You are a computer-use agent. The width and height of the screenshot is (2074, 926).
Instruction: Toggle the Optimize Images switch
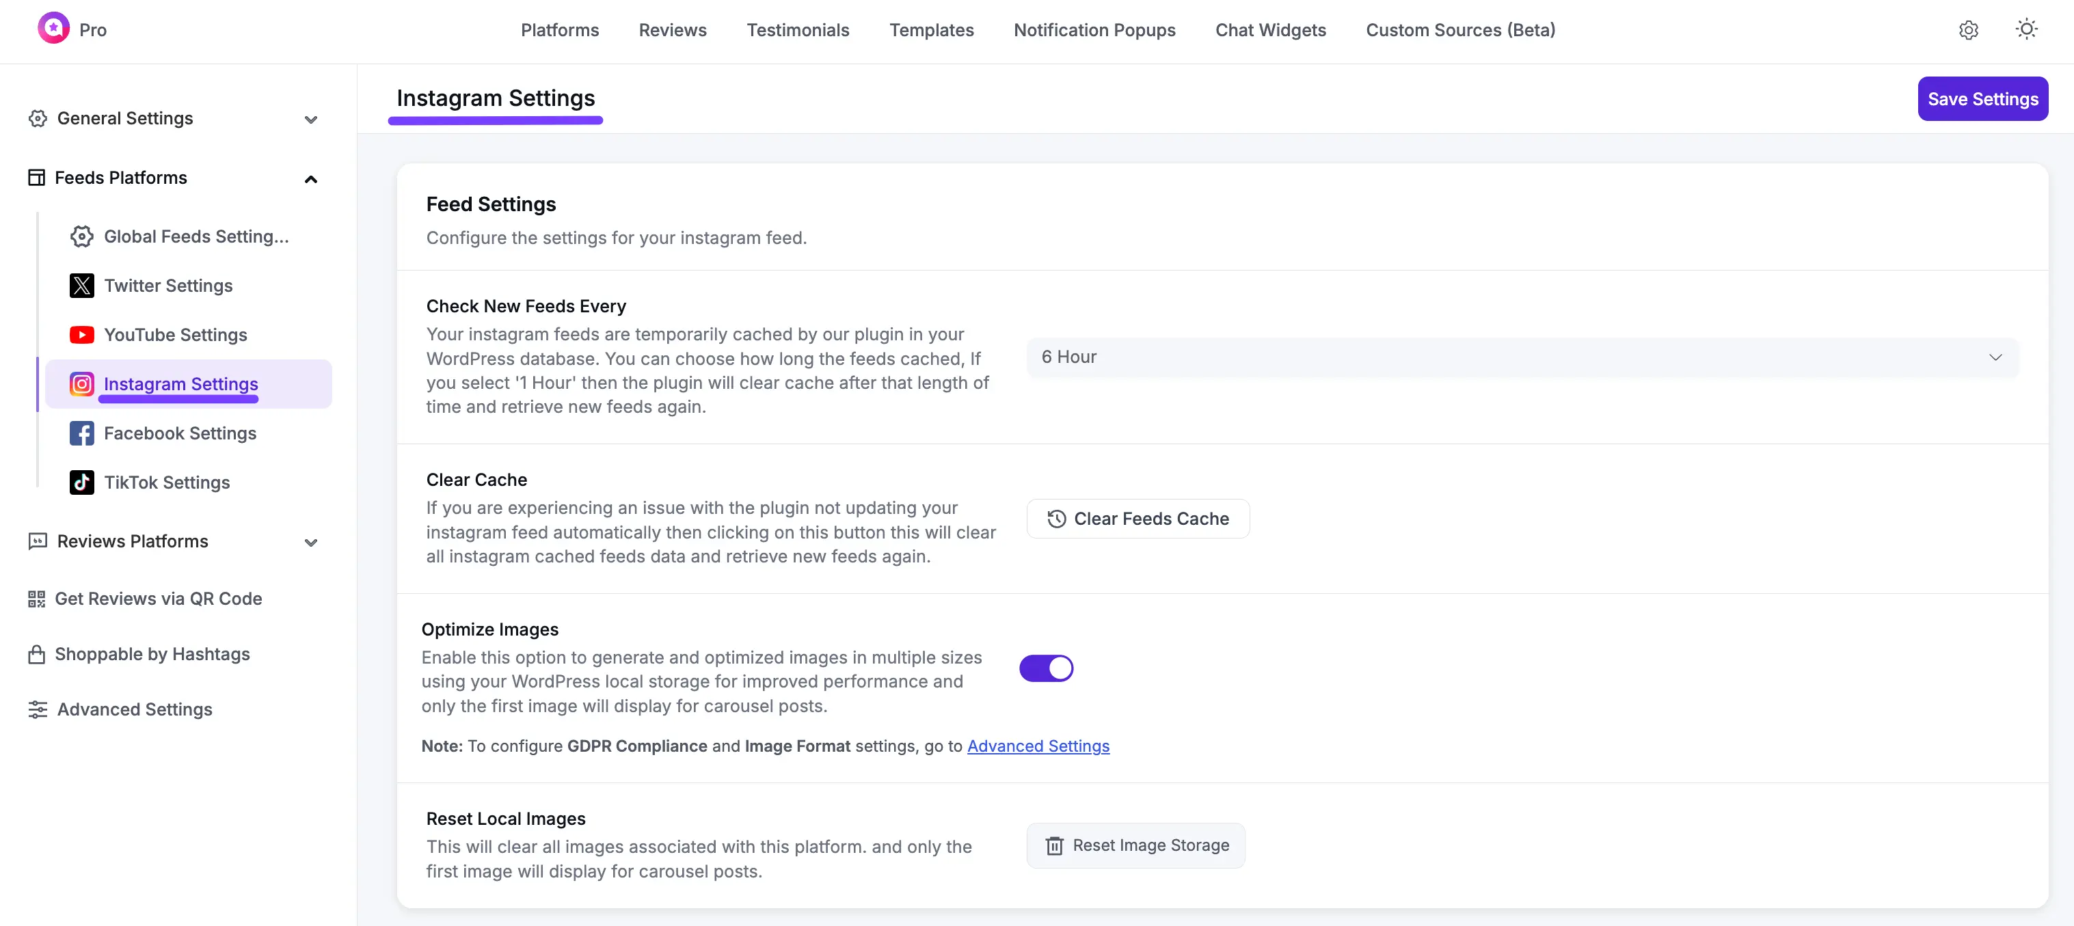(x=1046, y=668)
